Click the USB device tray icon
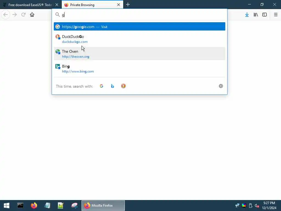This screenshot has height=211, width=281. [251, 206]
